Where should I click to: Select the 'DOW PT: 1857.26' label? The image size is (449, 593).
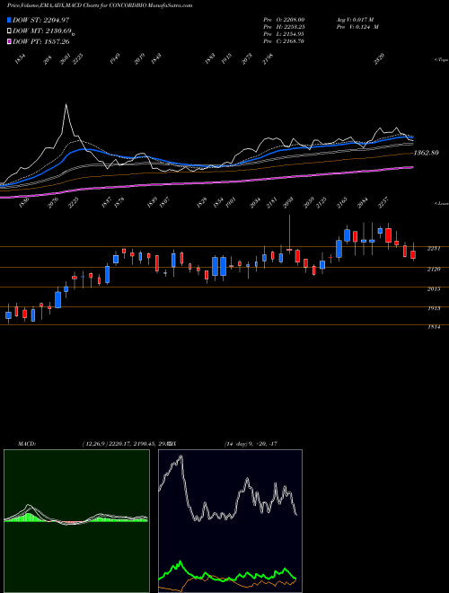(x=40, y=41)
